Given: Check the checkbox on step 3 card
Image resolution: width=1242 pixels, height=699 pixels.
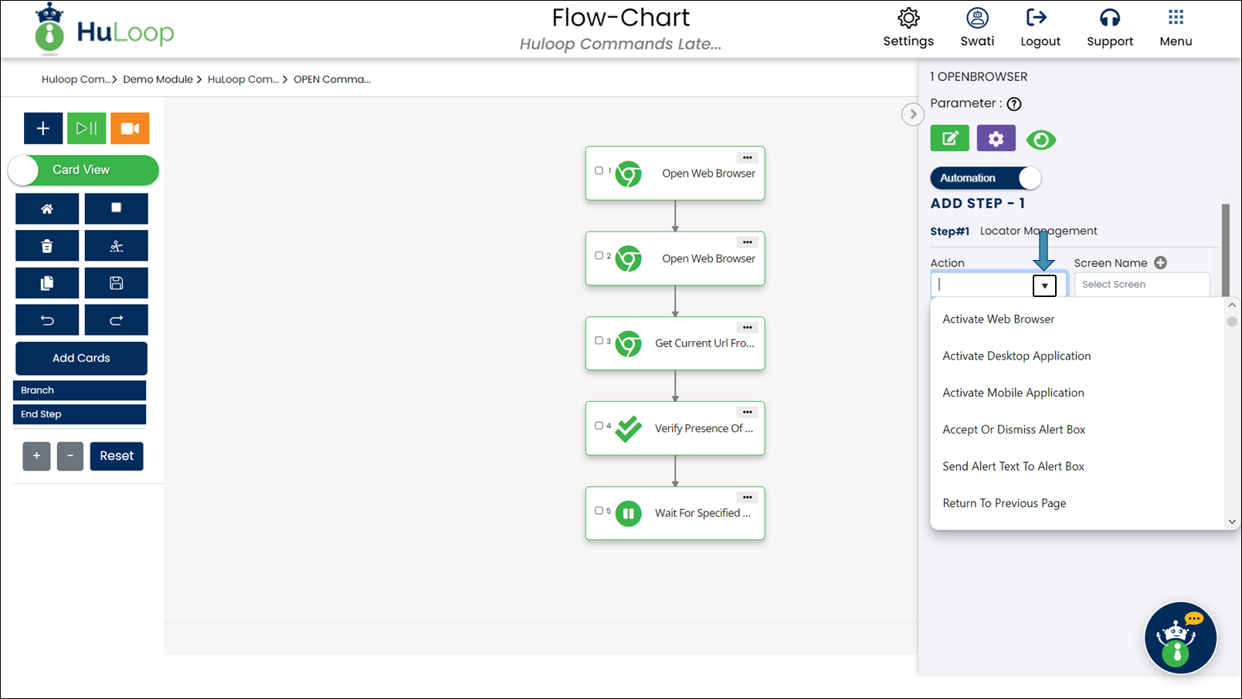Looking at the screenshot, I should tap(599, 340).
